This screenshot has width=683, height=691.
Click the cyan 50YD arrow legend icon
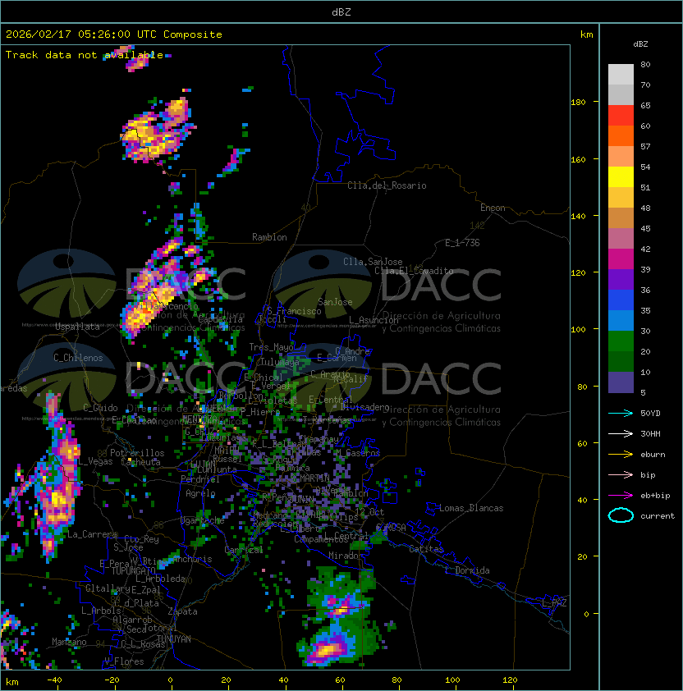pyautogui.click(x=621, y=413)
